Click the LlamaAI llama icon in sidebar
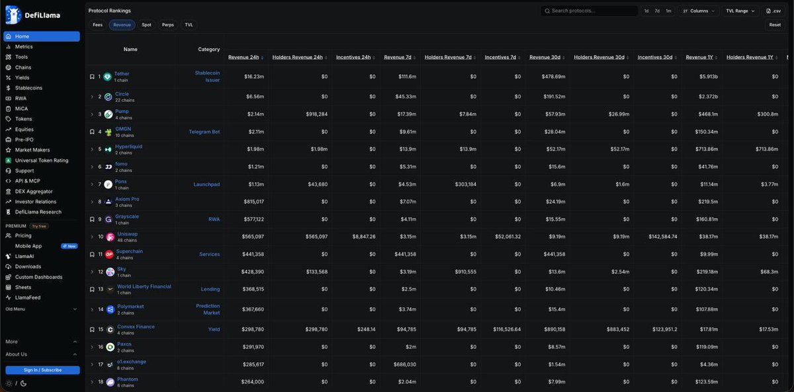Screen dimensions: 794x392 coord(9,256)
